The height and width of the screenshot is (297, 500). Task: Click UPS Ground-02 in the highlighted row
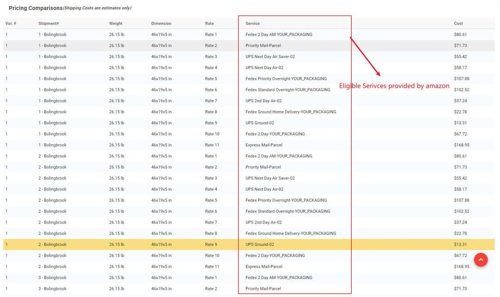pyautogui.click(x=260, y=245)
